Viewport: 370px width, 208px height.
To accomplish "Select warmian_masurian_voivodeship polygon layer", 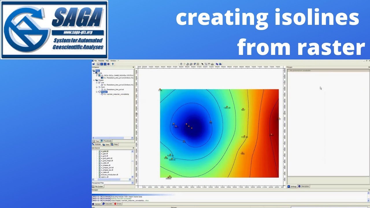I will [x=116, y=94].
